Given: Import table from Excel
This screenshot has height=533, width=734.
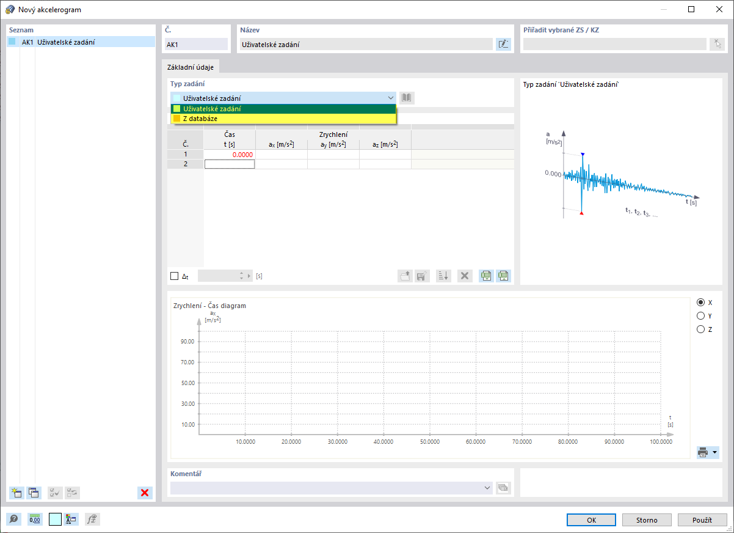Looking at the screenshot, I should 503,276.
